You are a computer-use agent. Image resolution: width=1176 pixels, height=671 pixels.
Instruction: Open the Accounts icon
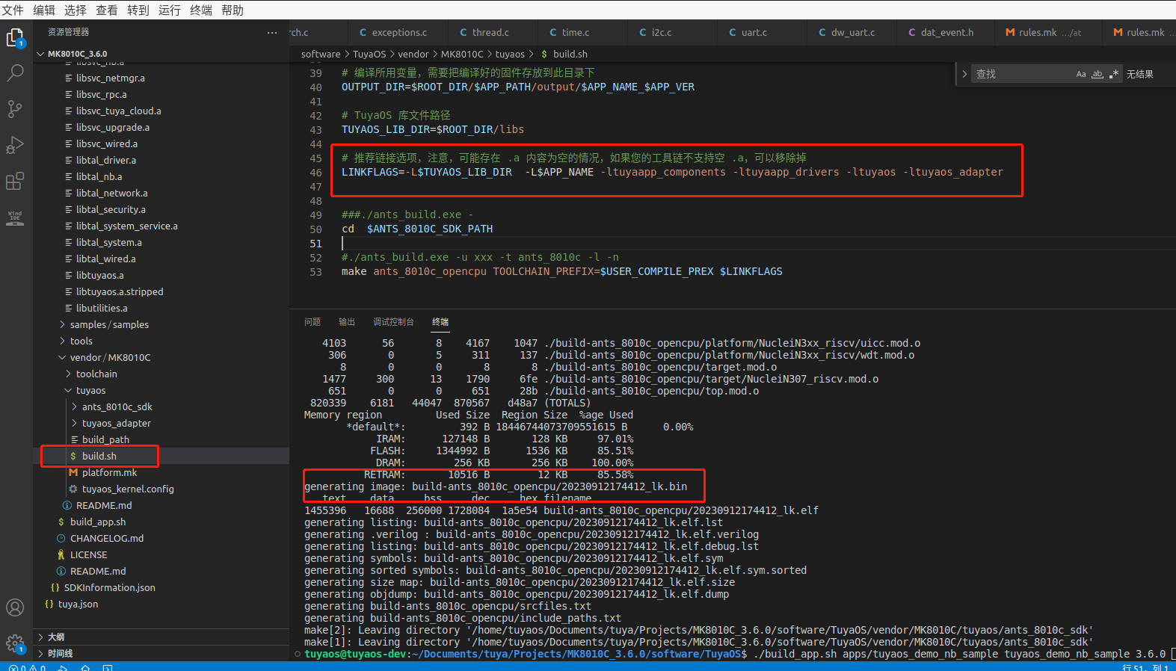click(15, 607)
